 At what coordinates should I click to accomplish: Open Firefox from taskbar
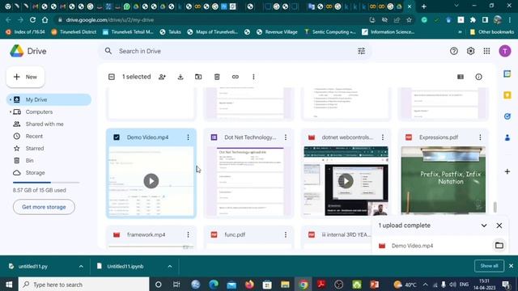[249, 285]
